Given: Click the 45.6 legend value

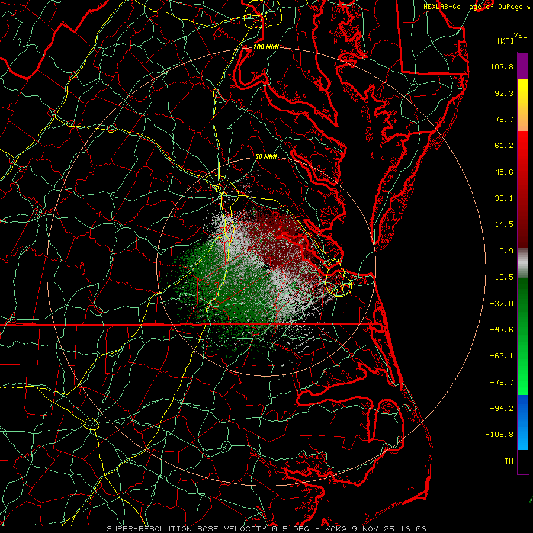Looking at the screenshot, I should 504,172.
